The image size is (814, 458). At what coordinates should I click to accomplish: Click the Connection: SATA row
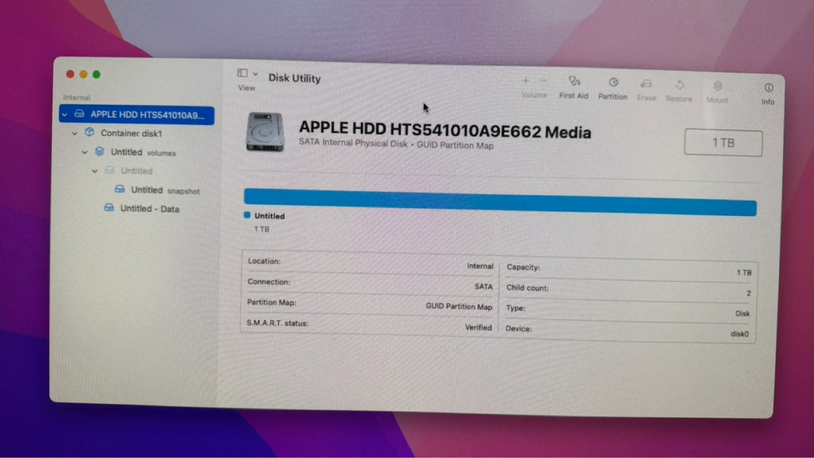coord(370,284)
